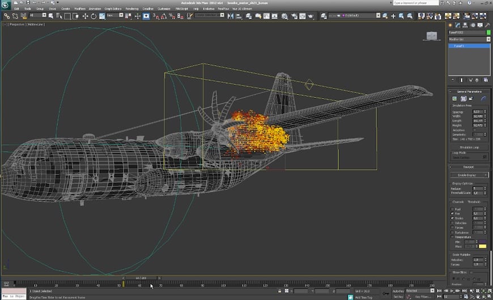Activate the Select and Rotate tool
The height and width of the screenshot is (300, 493).
[93, 16]
